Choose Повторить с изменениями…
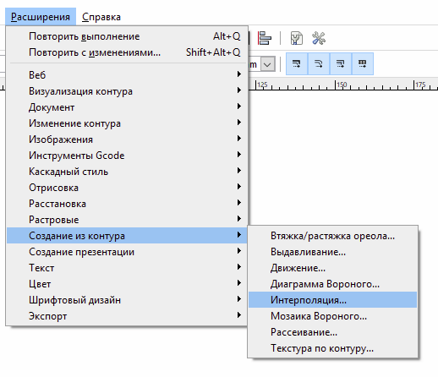The height and width of the screenshot is (377, 438). pos(127,52)
